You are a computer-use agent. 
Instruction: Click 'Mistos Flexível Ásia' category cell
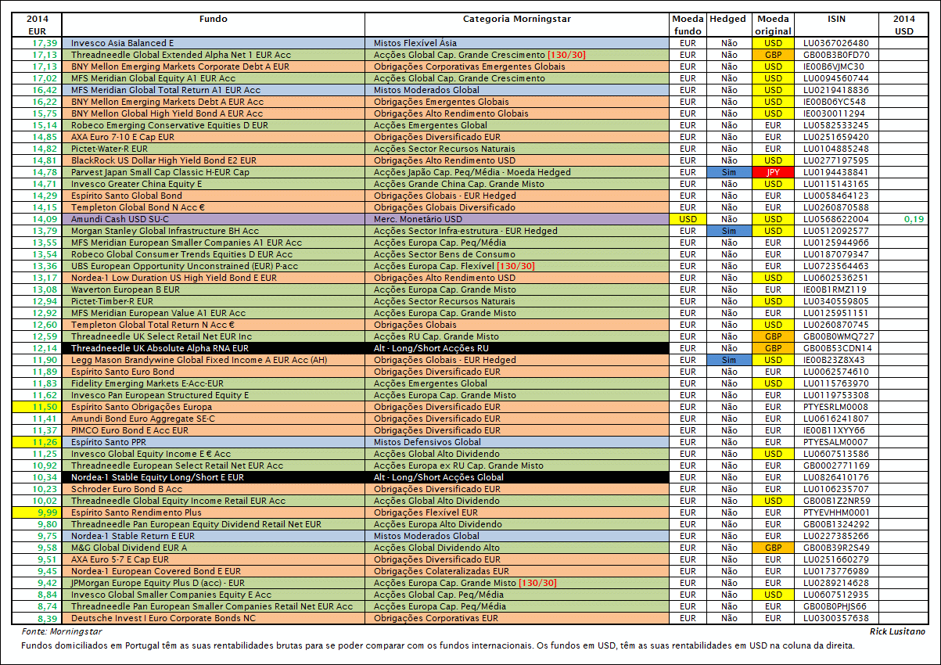[x=517, y=43]
